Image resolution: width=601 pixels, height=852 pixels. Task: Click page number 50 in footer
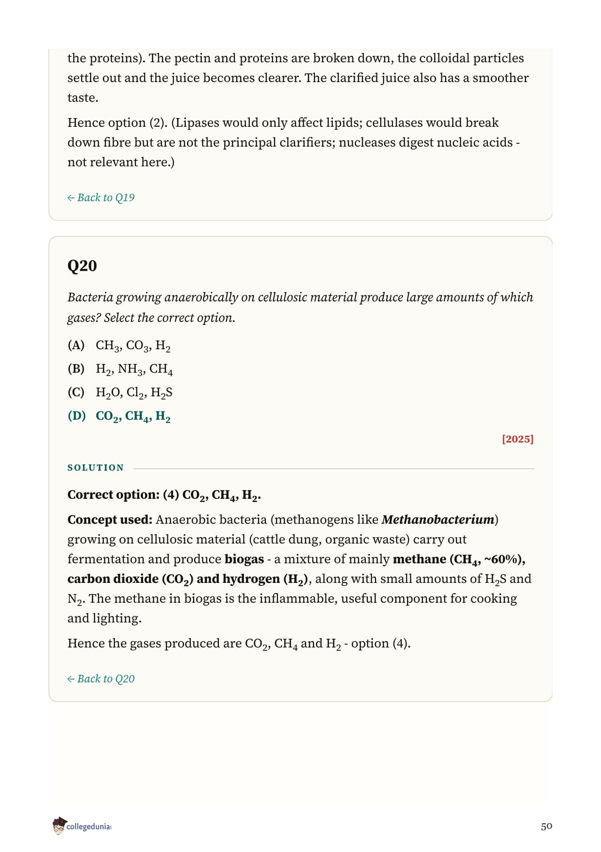(x=546, y=826)
